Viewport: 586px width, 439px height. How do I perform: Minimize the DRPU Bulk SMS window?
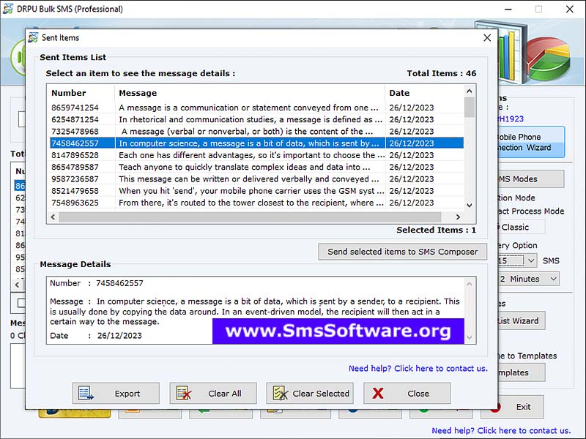pyautogui.click(x=508, y=9)
